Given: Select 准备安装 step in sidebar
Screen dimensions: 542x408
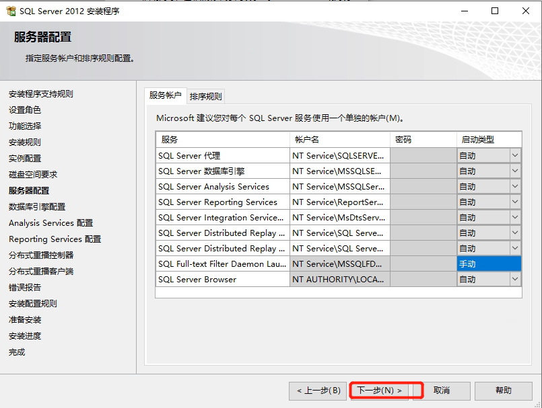Looking at the screenshot, I should 25,320.
